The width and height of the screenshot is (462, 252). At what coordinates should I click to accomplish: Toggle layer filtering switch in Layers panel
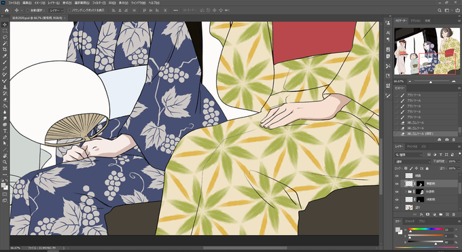[459, 154]
